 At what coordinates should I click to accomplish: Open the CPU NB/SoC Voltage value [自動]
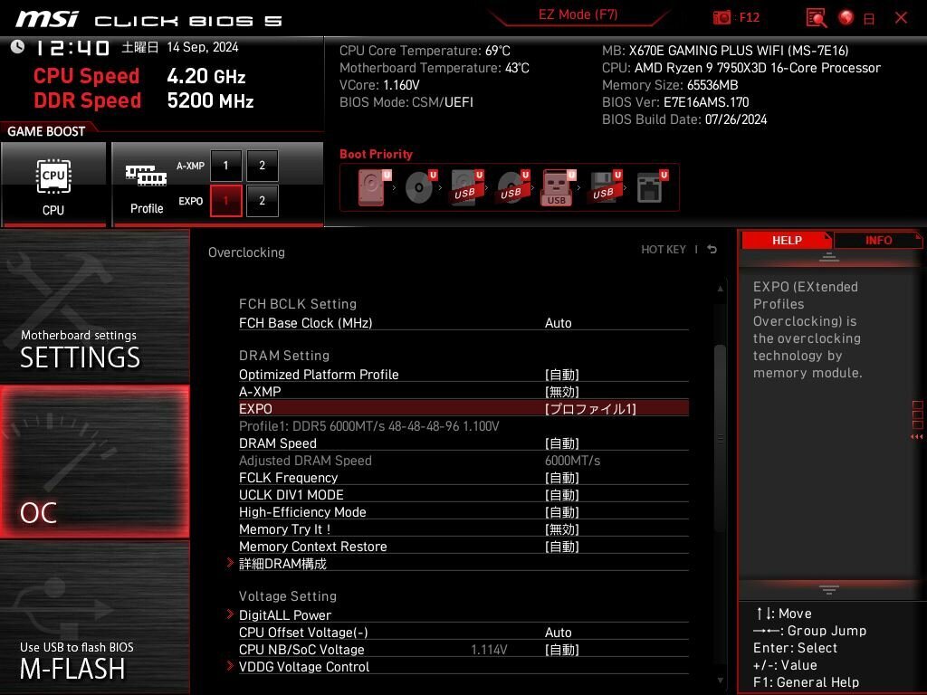tap(561, 650)
